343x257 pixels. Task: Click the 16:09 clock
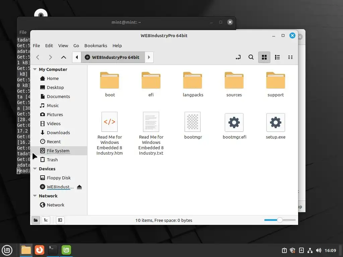pos(330,250)
